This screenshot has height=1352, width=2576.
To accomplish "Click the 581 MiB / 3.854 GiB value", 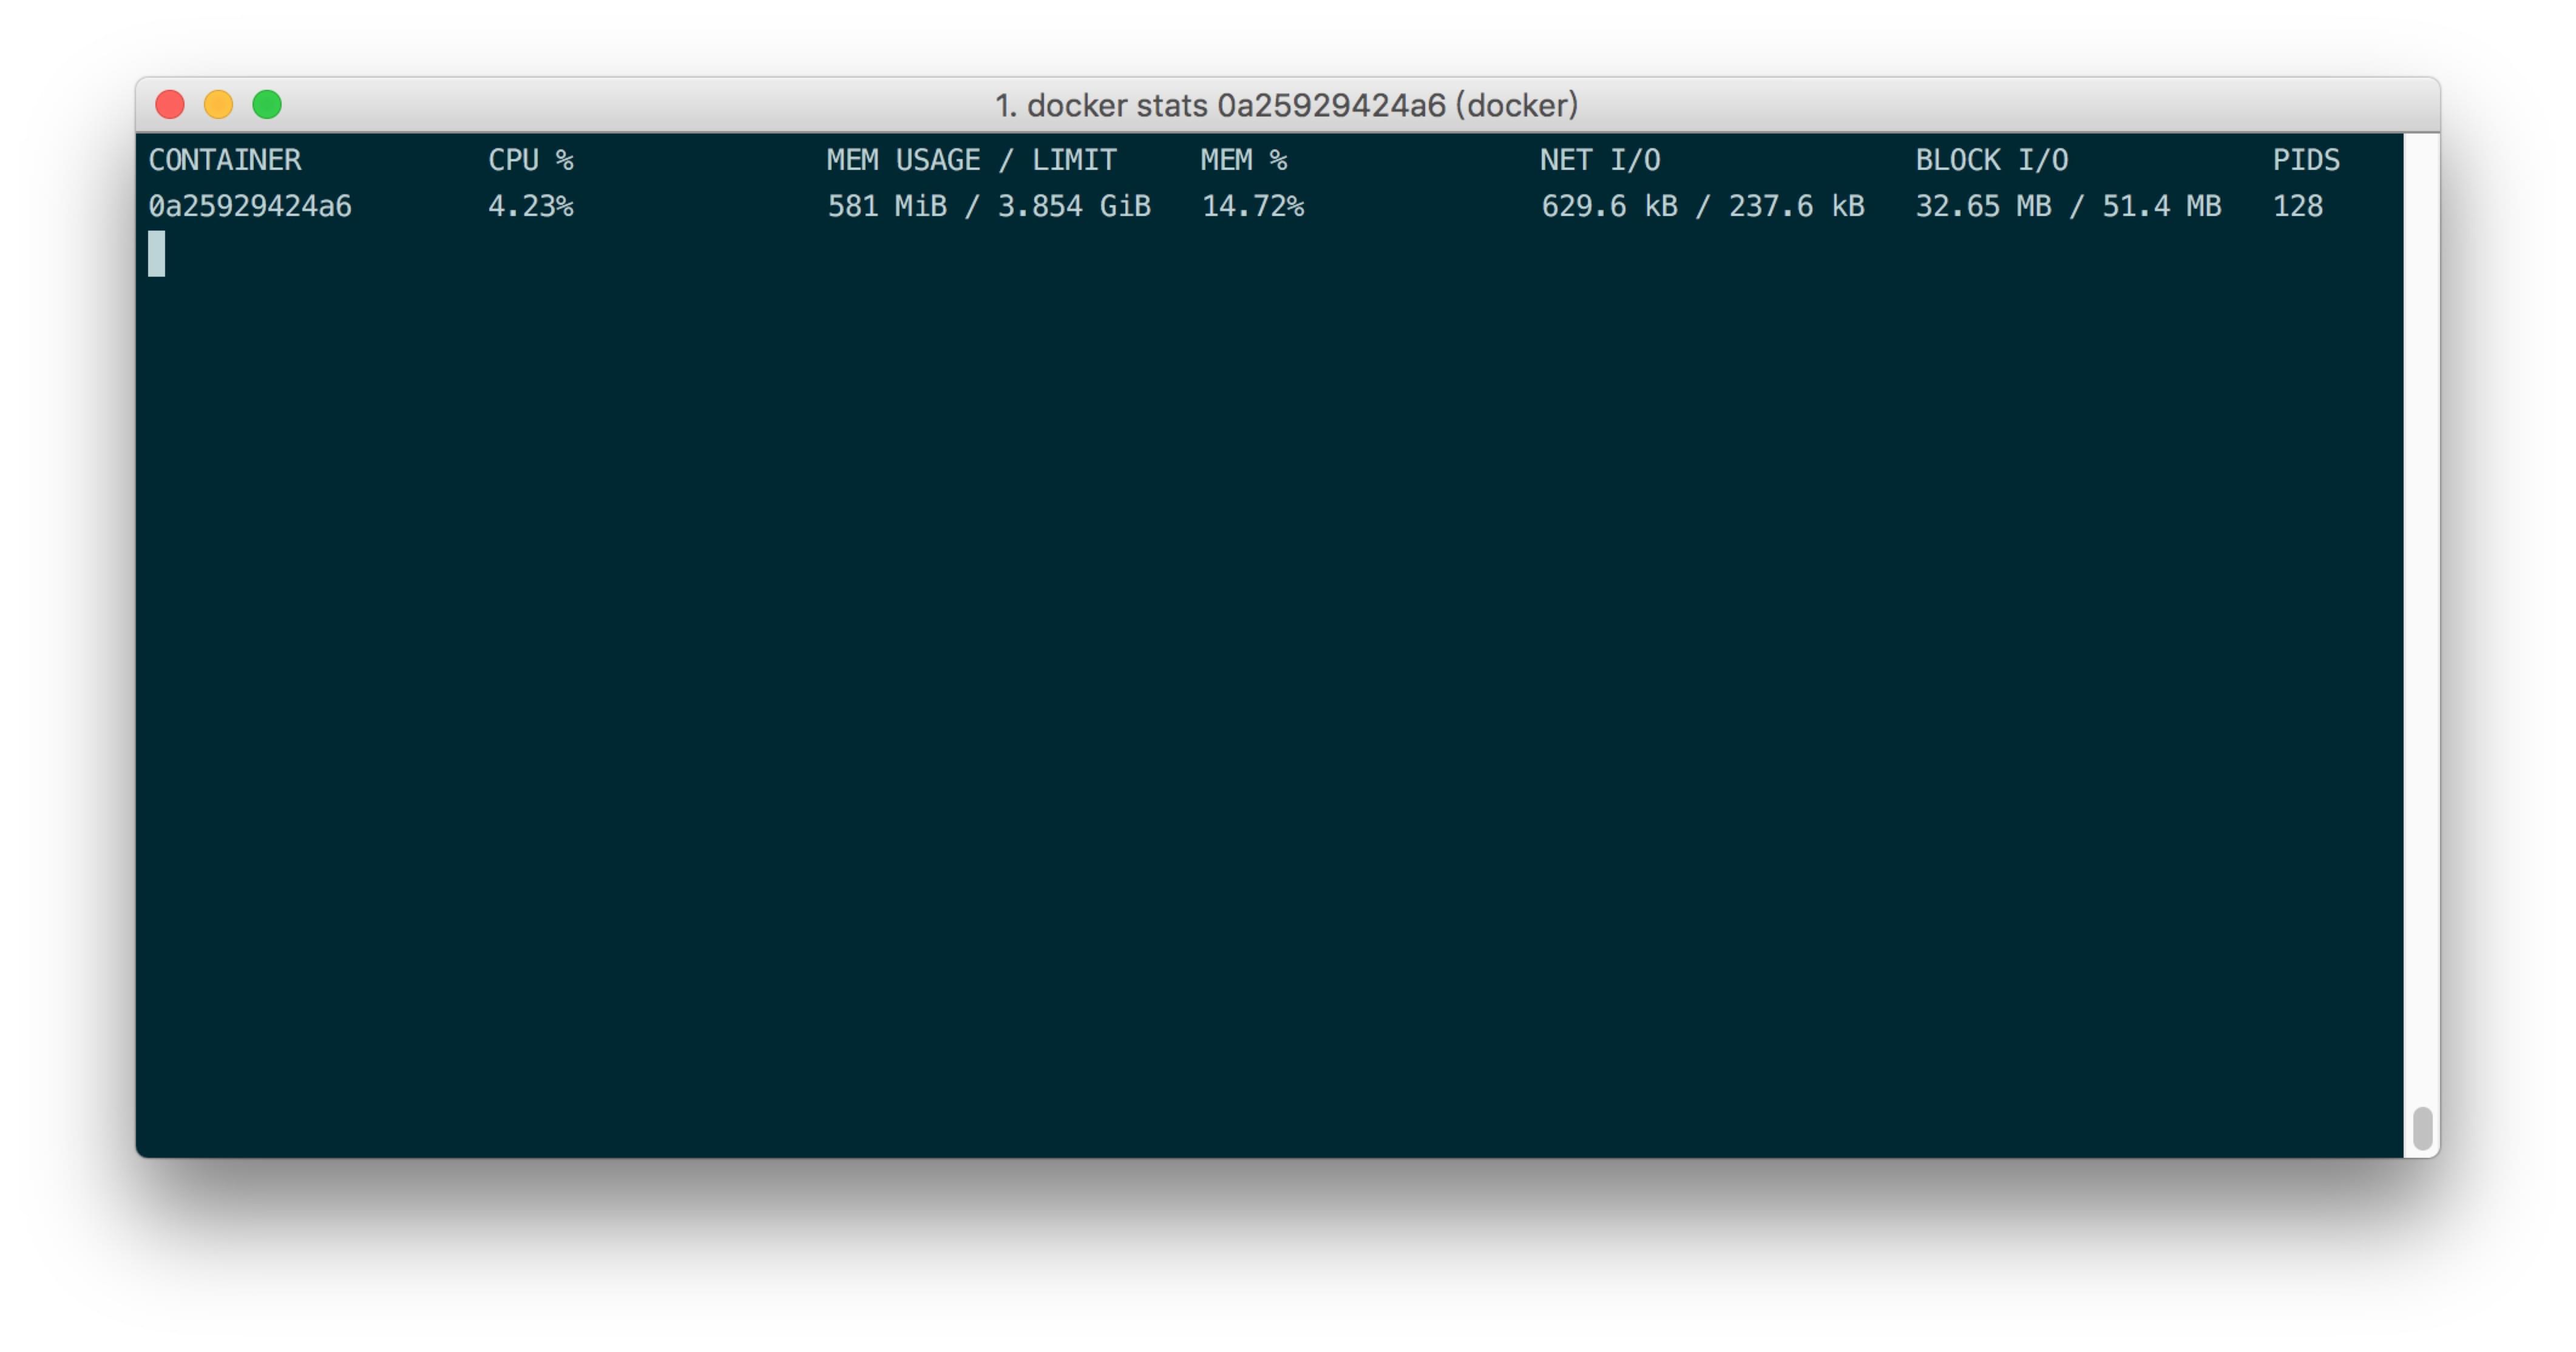I will [x=988, y=206].
